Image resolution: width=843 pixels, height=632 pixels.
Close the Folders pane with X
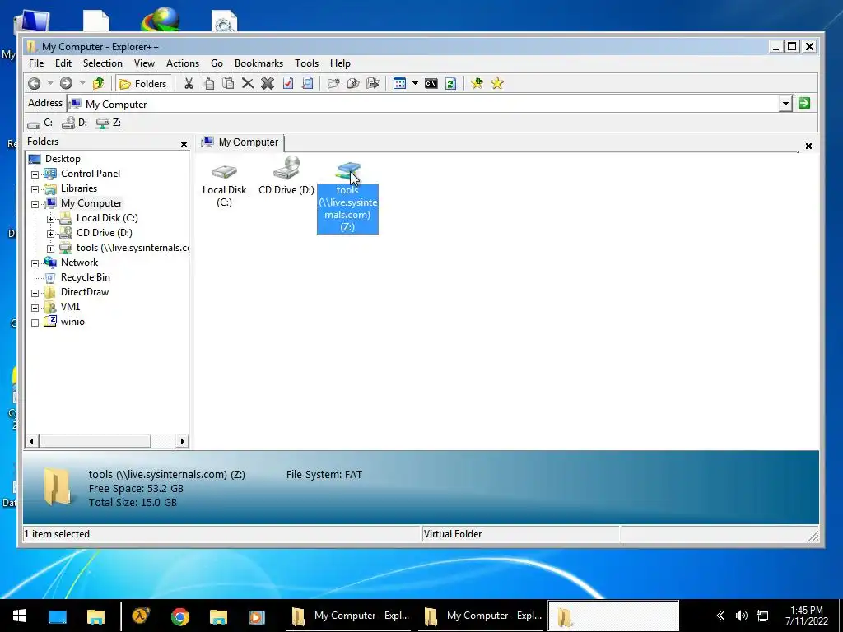pos(184,145)
